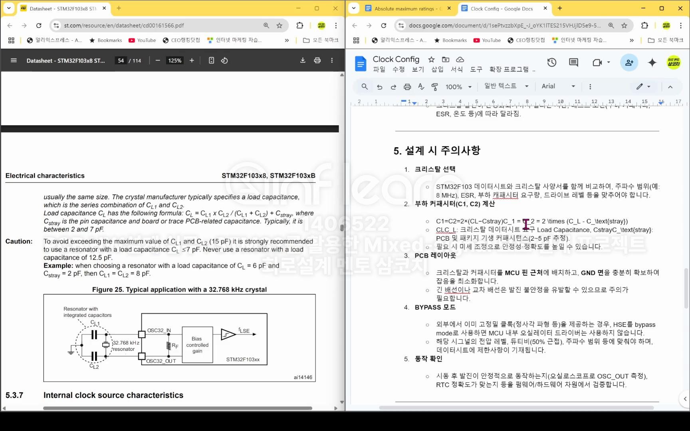
Task: Zoom out the PDF with minus button
Action: point(158,60)
